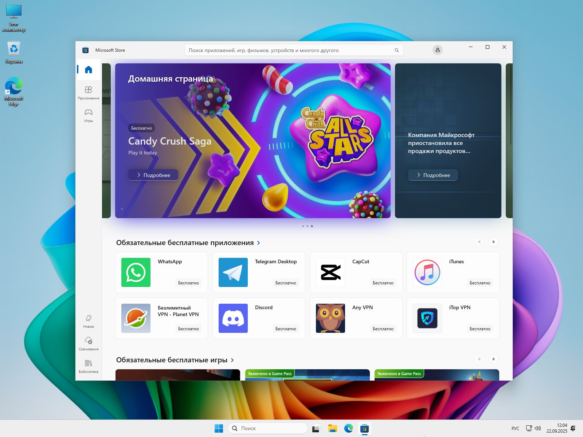Select Этот компьютер desktop icon
Viewport: 583px width, 437px height.
pos(14,18)
